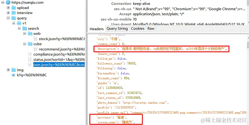Collapse the search folder node
The width and height of the screenshot is (249, 125).
(x=19, y=28)
